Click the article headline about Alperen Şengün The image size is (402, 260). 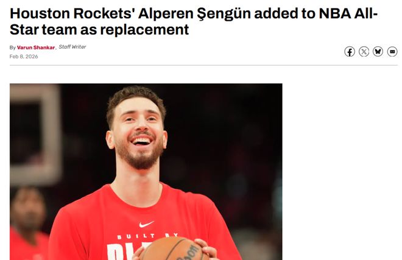(194, 21)
